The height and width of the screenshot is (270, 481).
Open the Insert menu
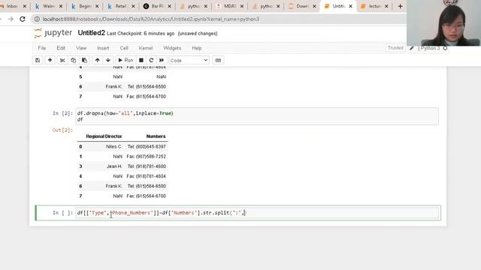click(103, 48)
